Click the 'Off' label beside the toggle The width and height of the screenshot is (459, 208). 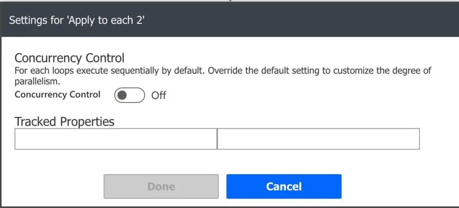pos(159,95)
